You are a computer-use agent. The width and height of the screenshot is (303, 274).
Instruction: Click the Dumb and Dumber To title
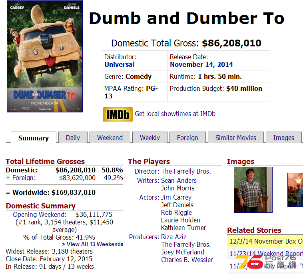coord(186,18)
